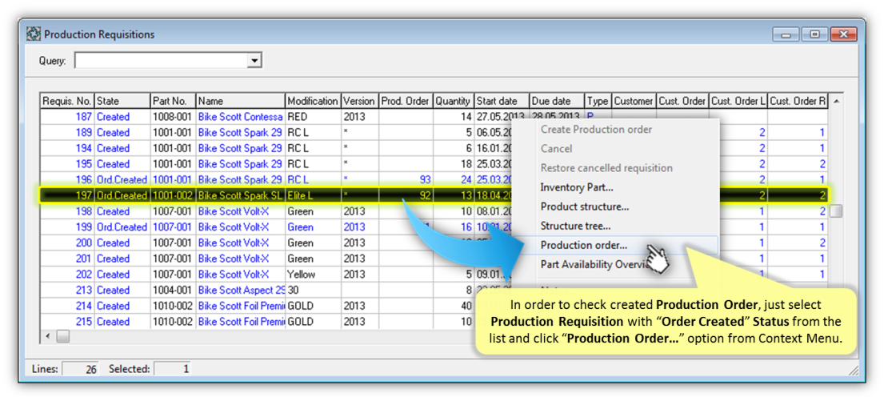The width and height of the screenshot is (884, 401).
Task: Click the Prod. Order column header
Action: click(x=406, y=101)
